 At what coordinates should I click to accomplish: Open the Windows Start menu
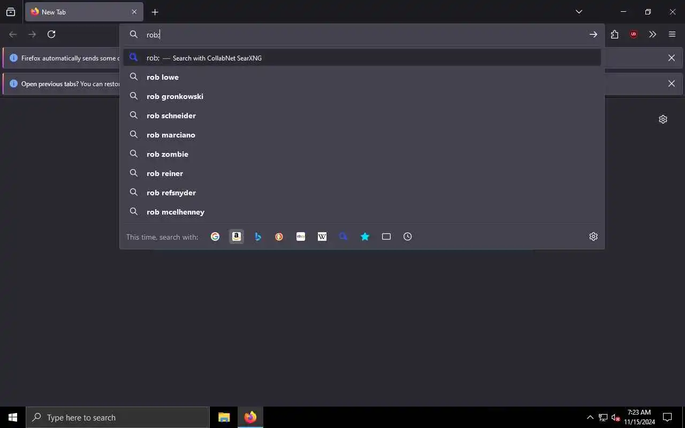[13, 417]
